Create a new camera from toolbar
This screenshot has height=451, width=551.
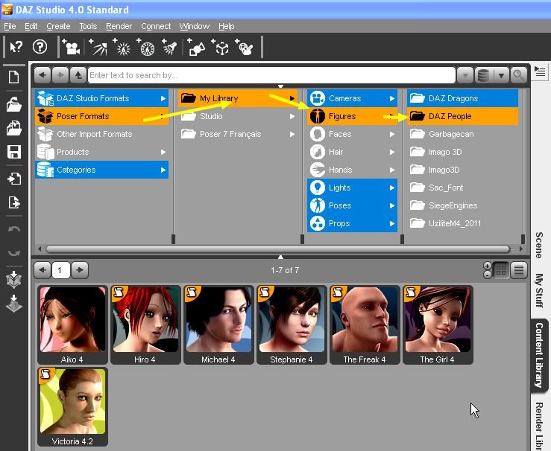[x=72, y=47]
